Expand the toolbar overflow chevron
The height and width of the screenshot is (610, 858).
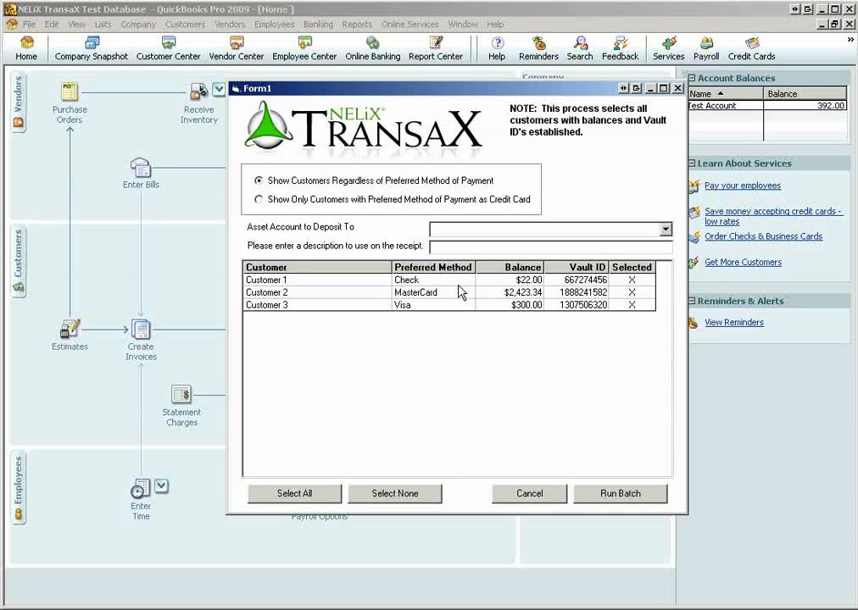tap(850, 40)
